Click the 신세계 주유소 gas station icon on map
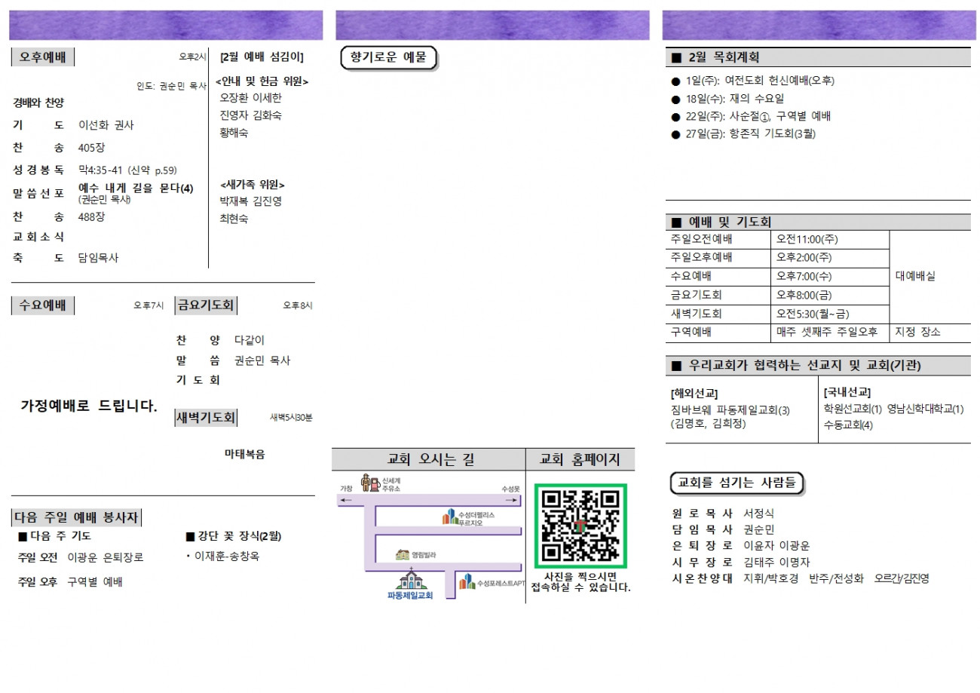Image resolution: width=980 pixels, height=693 pixels. click(370, 483)
